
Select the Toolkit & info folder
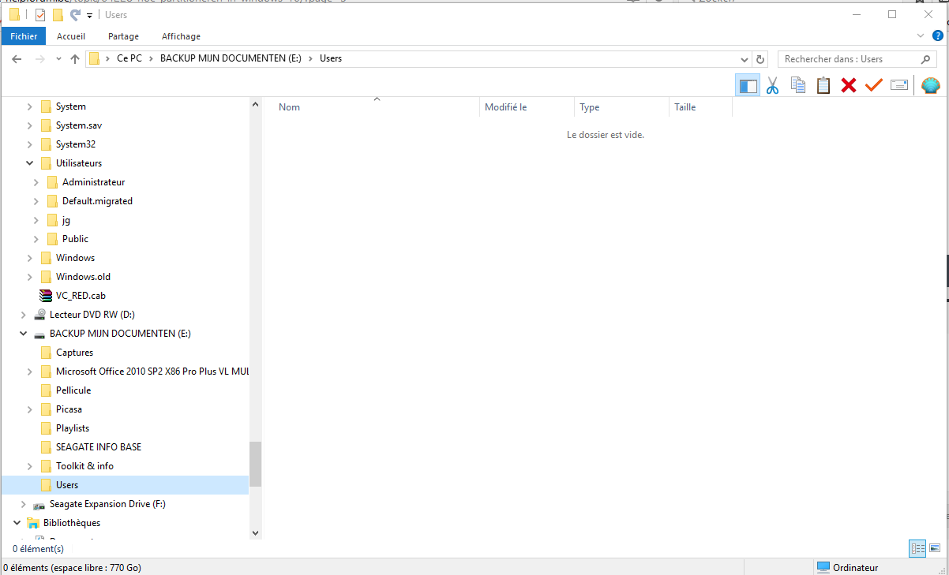coord(84,466)
